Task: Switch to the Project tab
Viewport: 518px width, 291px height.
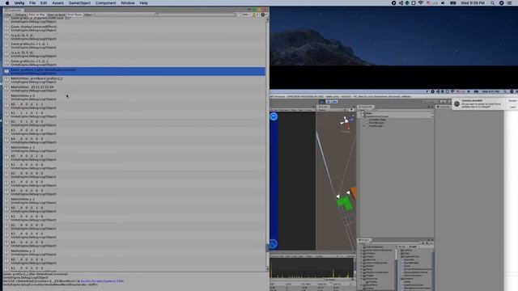Action: point(365,240)
